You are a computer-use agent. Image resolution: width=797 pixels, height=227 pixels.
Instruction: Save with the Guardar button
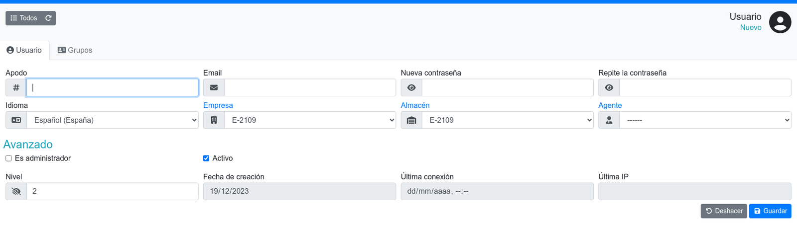[770, 211]
